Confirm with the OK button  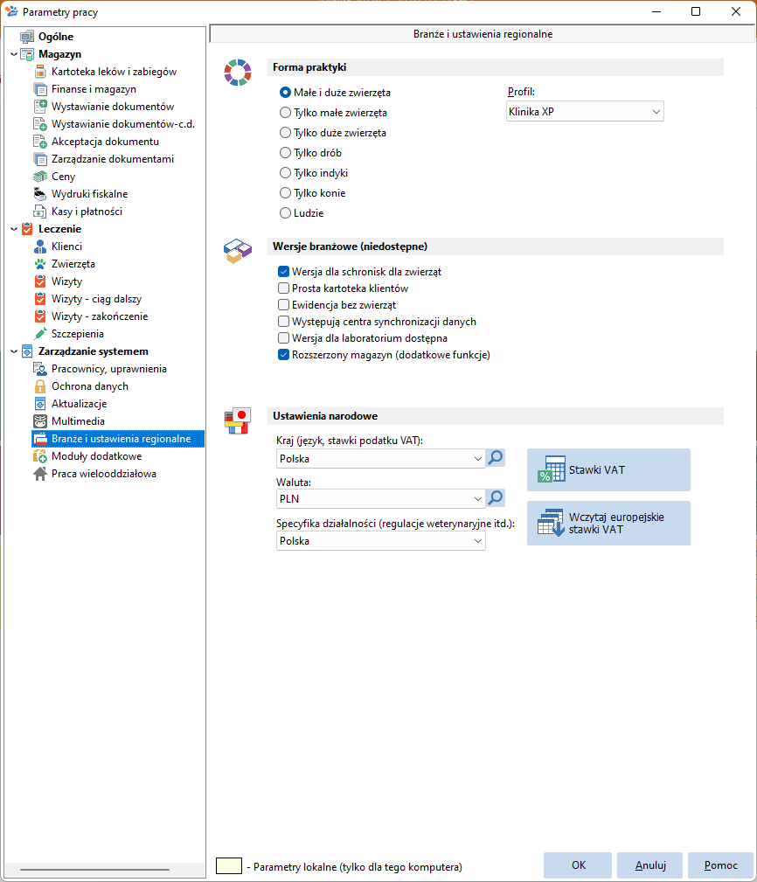tap(578, 865)
